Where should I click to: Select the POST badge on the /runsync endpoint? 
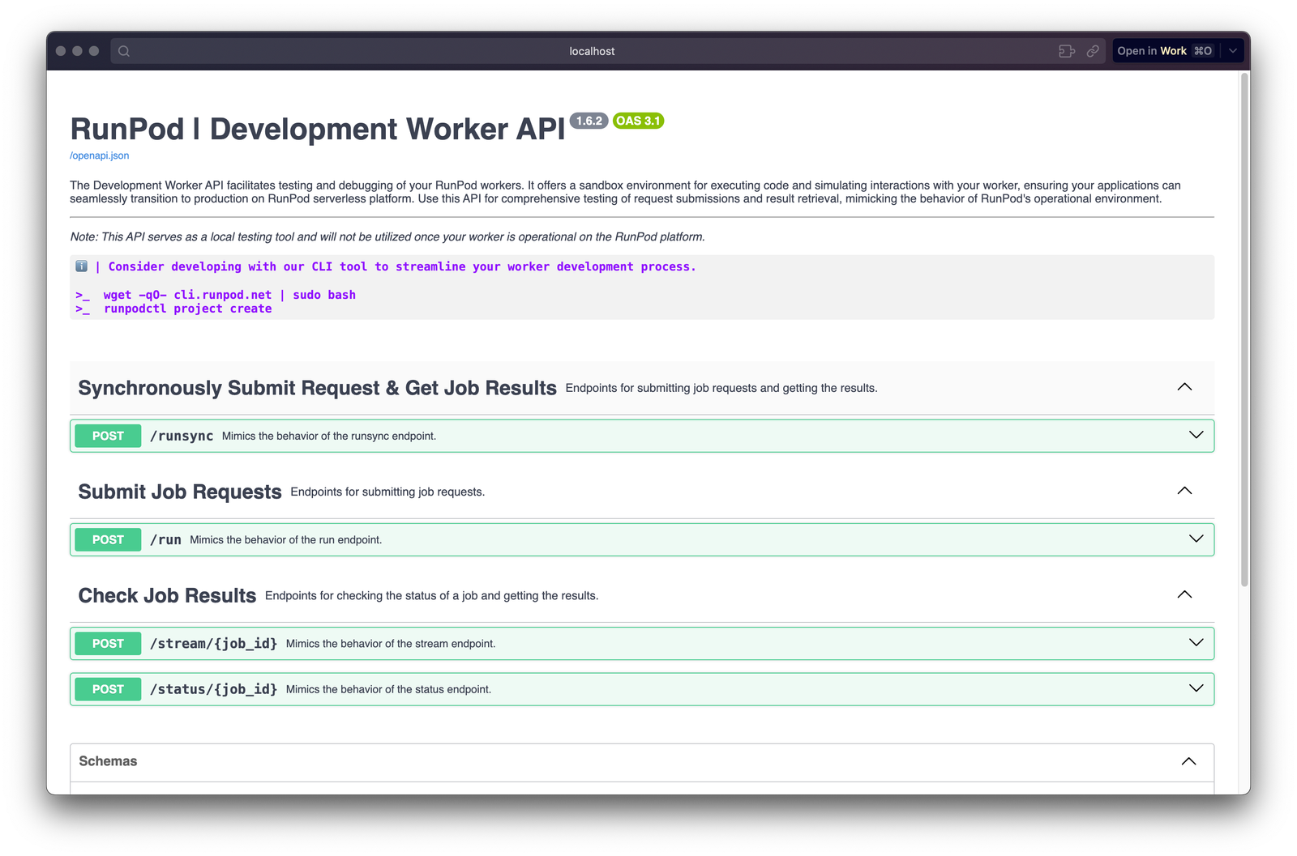point(107,436)
